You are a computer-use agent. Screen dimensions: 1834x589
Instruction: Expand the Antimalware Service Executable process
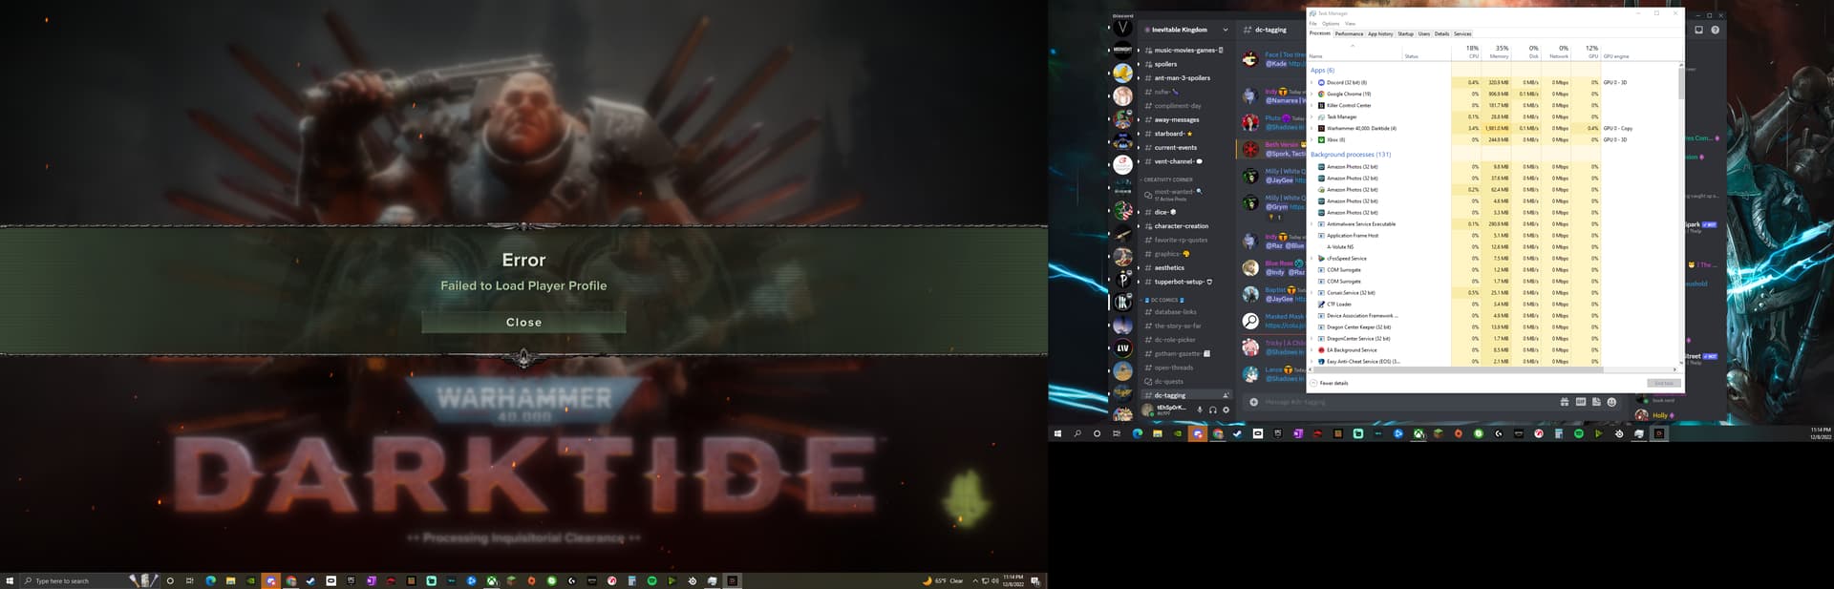1312,224
